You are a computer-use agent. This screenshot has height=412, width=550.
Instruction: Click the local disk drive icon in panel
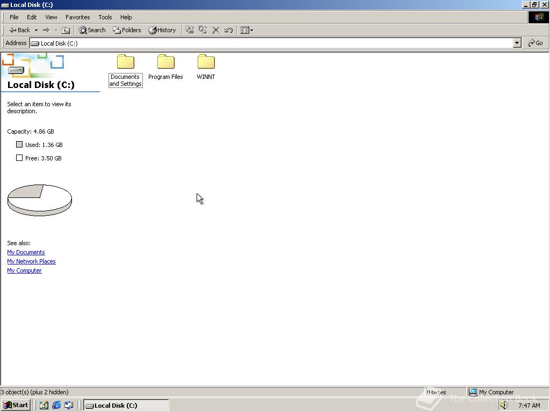coord(16,70)
